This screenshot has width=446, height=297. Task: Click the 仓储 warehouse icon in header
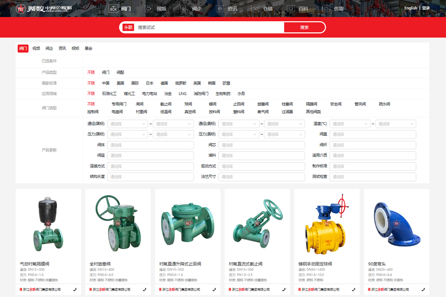coord(256,8)
